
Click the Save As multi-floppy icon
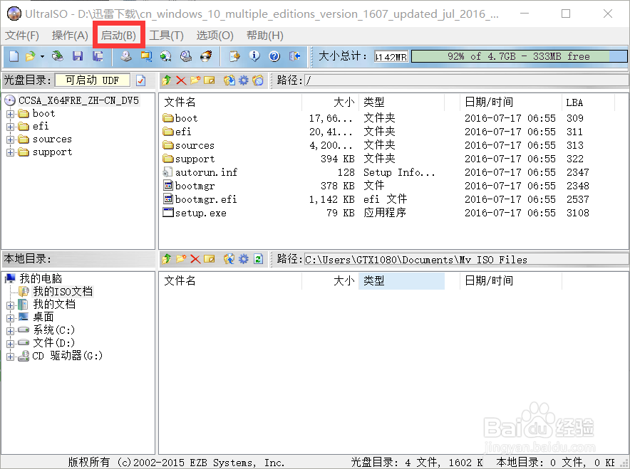click(98, 56)
